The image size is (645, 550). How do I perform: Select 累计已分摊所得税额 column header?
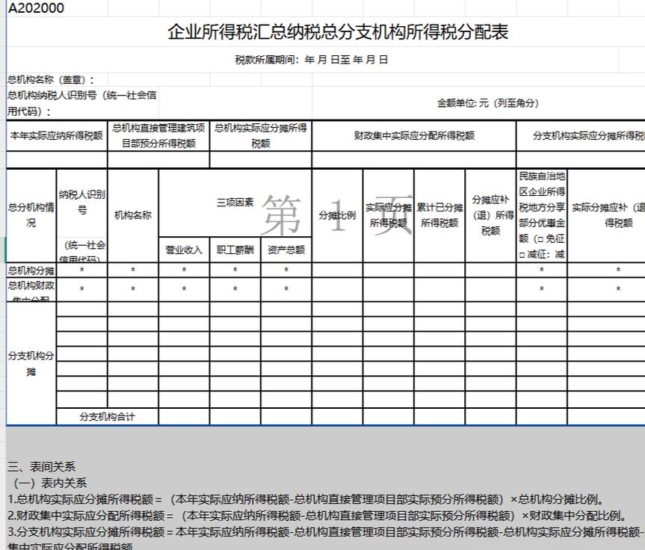[x=439, y=215]
